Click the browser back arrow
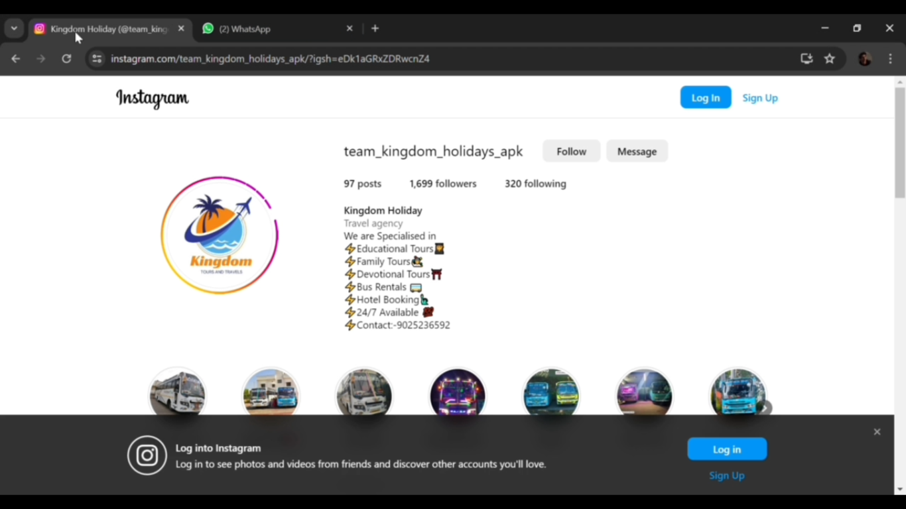Viewport: 906px width, 509px height. (x=16, y=59)
